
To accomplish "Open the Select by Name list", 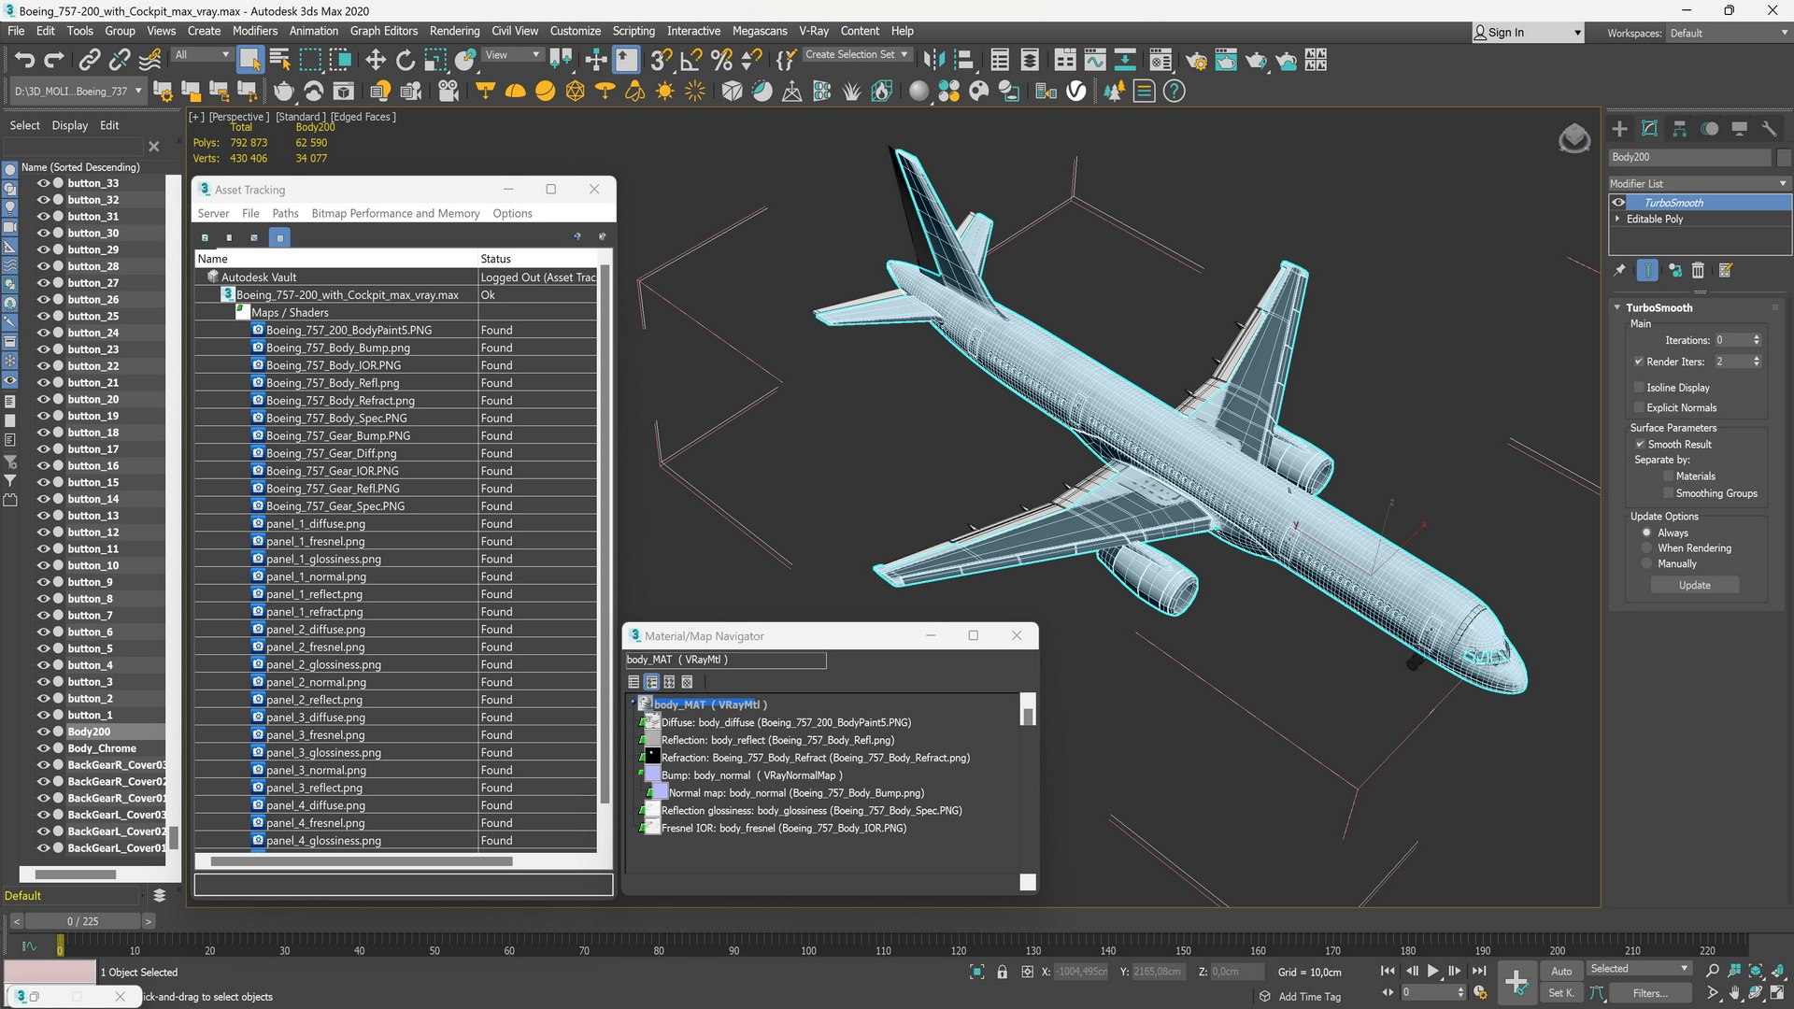I will pyautogui.click(x=279, y=61).
